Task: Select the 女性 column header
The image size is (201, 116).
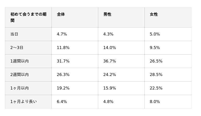Action: pyautogui.click(x=168, y=17)
